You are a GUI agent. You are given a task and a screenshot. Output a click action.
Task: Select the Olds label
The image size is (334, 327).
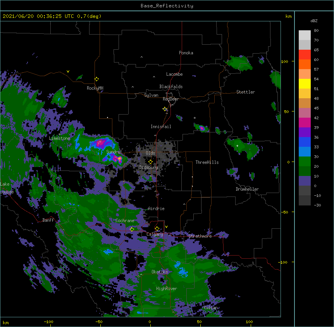tap(150, 153)
